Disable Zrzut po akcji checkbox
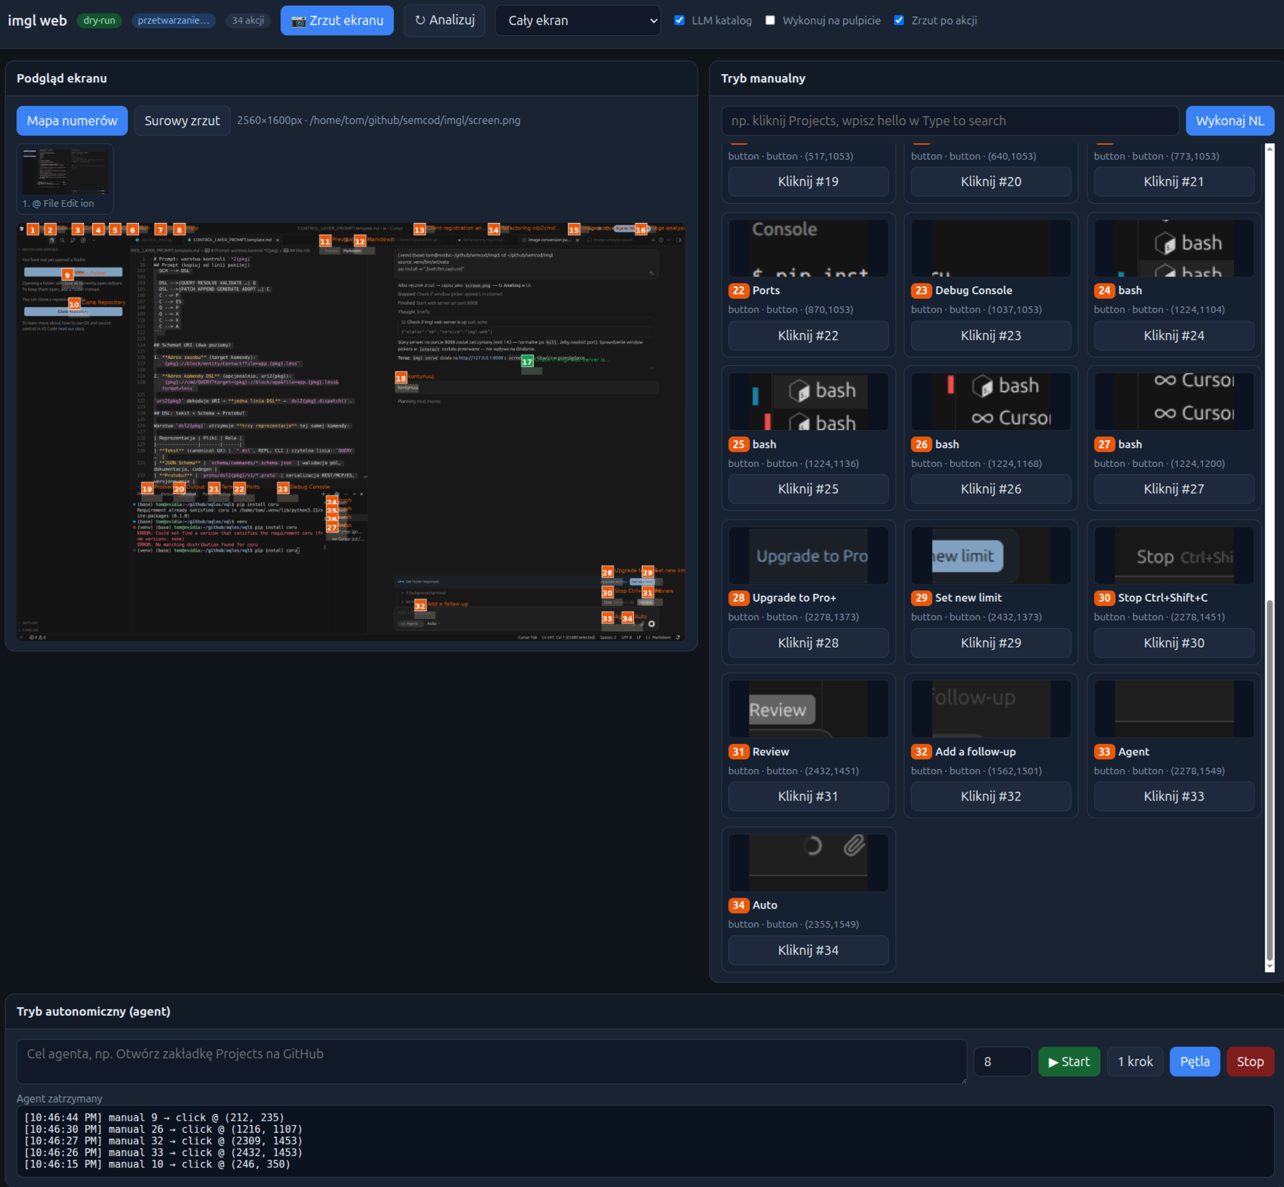Viewport: 1284px width, 1187px height. coord(899,21)
